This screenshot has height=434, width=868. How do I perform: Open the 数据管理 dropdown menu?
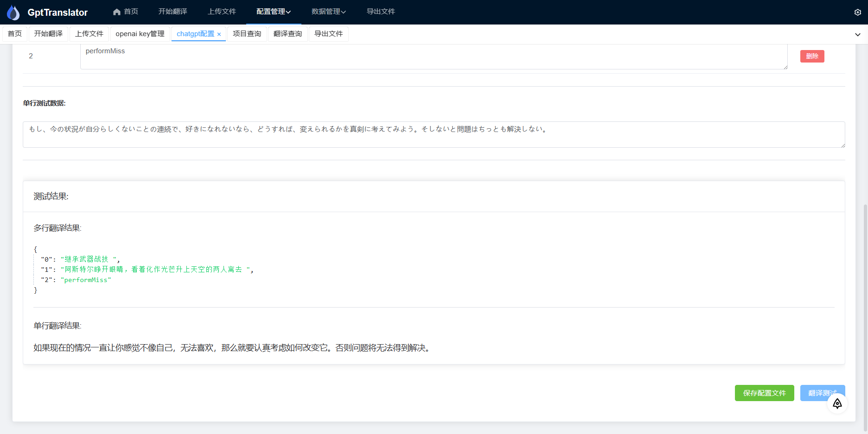pyautogui.click(x=328, y=12)
